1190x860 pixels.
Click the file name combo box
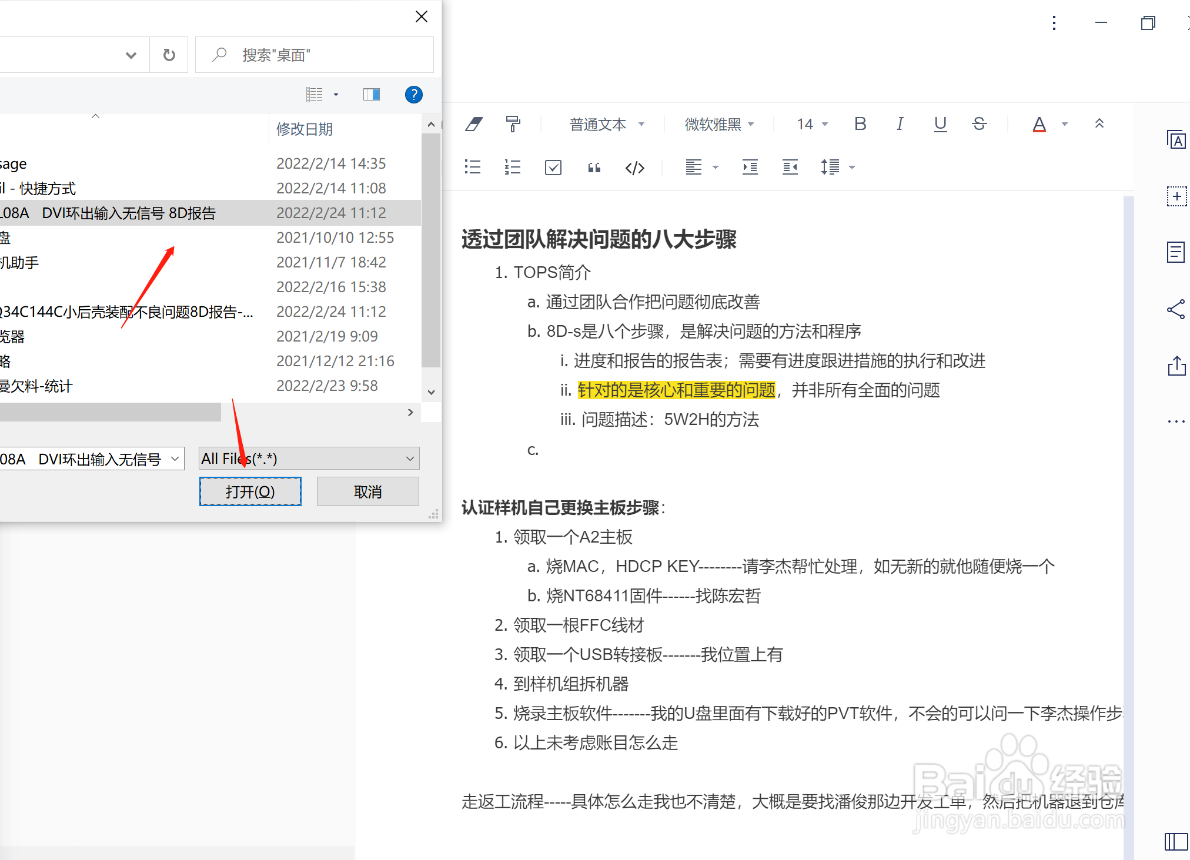92,459
